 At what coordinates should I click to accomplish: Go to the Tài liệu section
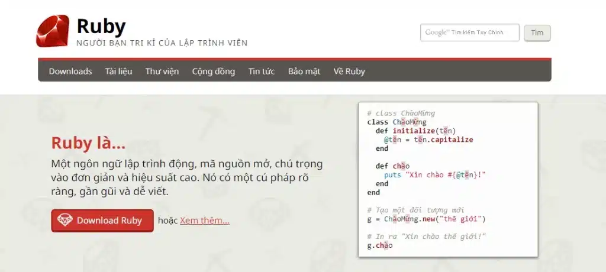(118, 72)
